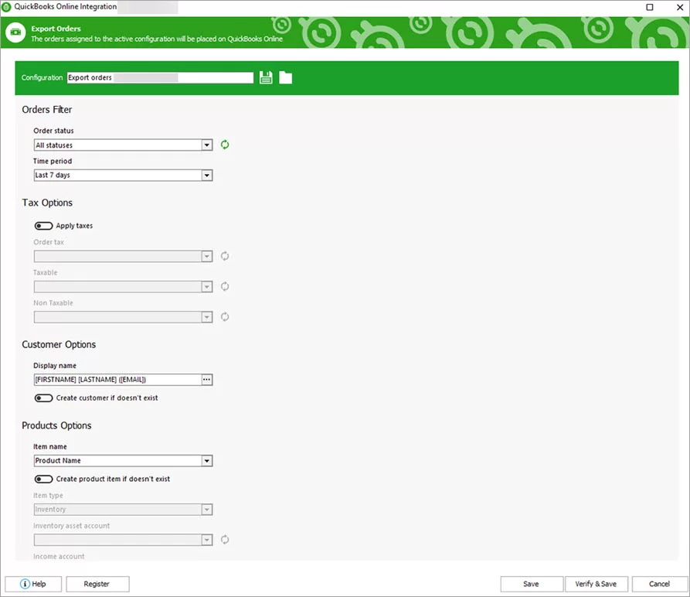Click Verify & Save button
690x597 pixels.
[x=597, y=584]
